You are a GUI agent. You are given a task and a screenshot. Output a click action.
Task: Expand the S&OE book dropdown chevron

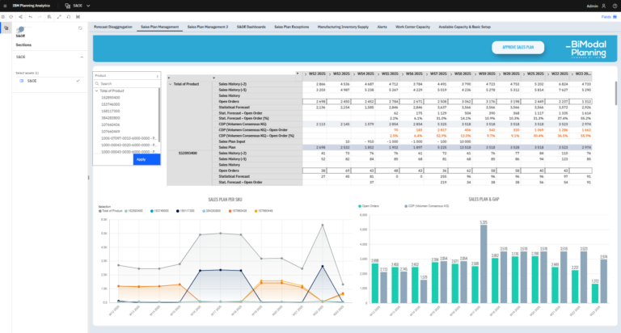tap(88, 6)
